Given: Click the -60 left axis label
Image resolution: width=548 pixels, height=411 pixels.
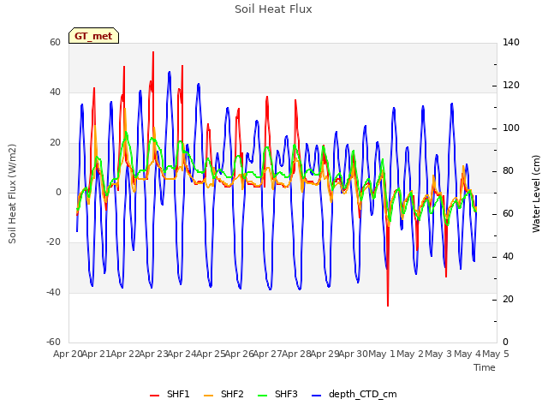Looking at the screenshot, I should coord(53,342).
